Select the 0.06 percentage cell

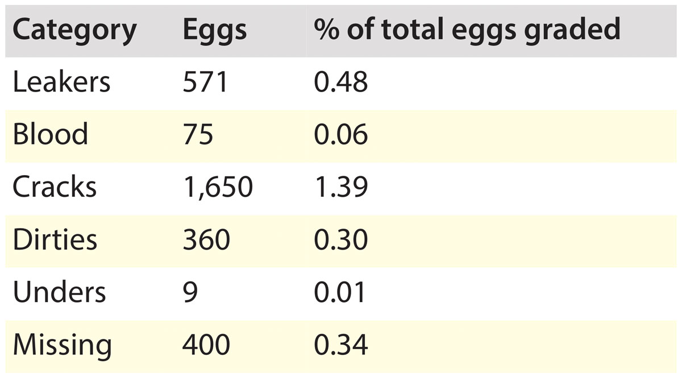coord(341,134)
